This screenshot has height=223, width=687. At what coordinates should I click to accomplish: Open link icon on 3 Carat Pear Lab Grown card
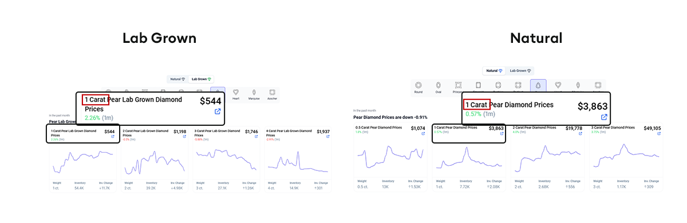tap(255, 137)
